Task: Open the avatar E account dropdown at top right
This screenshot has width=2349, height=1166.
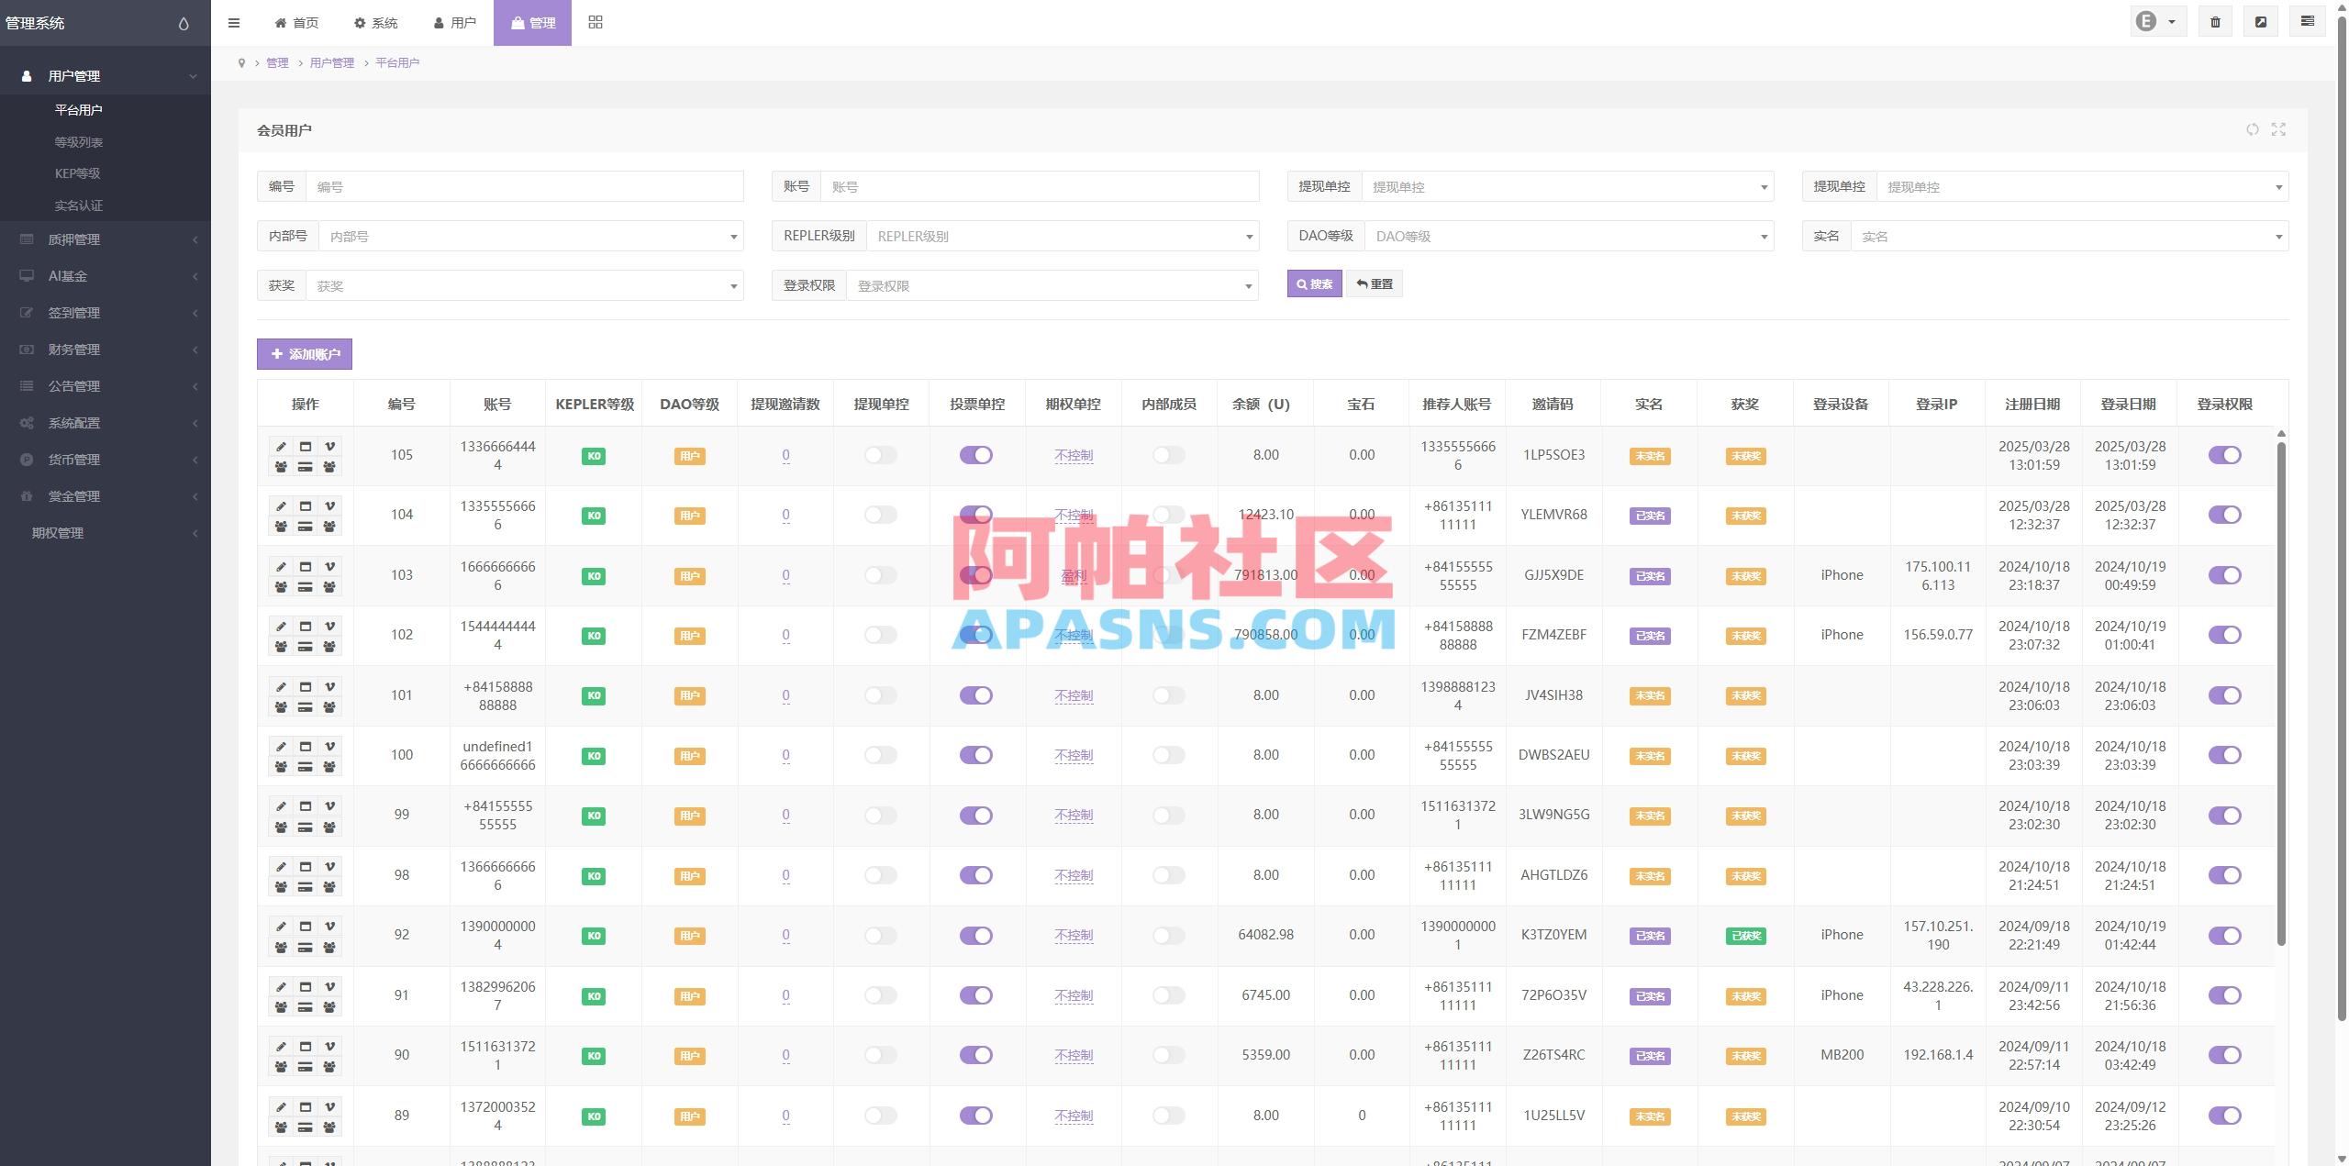Action: (2156, 20)
